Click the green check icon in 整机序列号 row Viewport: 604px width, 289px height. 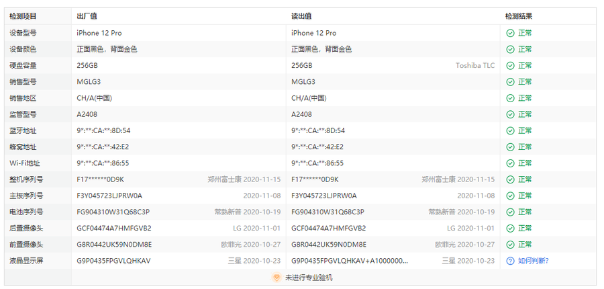pos(510,179)
